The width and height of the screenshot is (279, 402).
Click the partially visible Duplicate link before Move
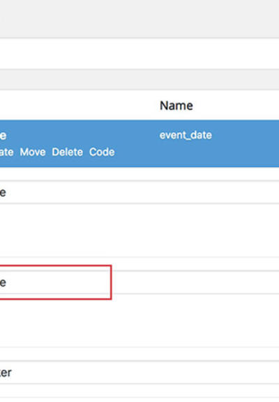coord(7,152)
